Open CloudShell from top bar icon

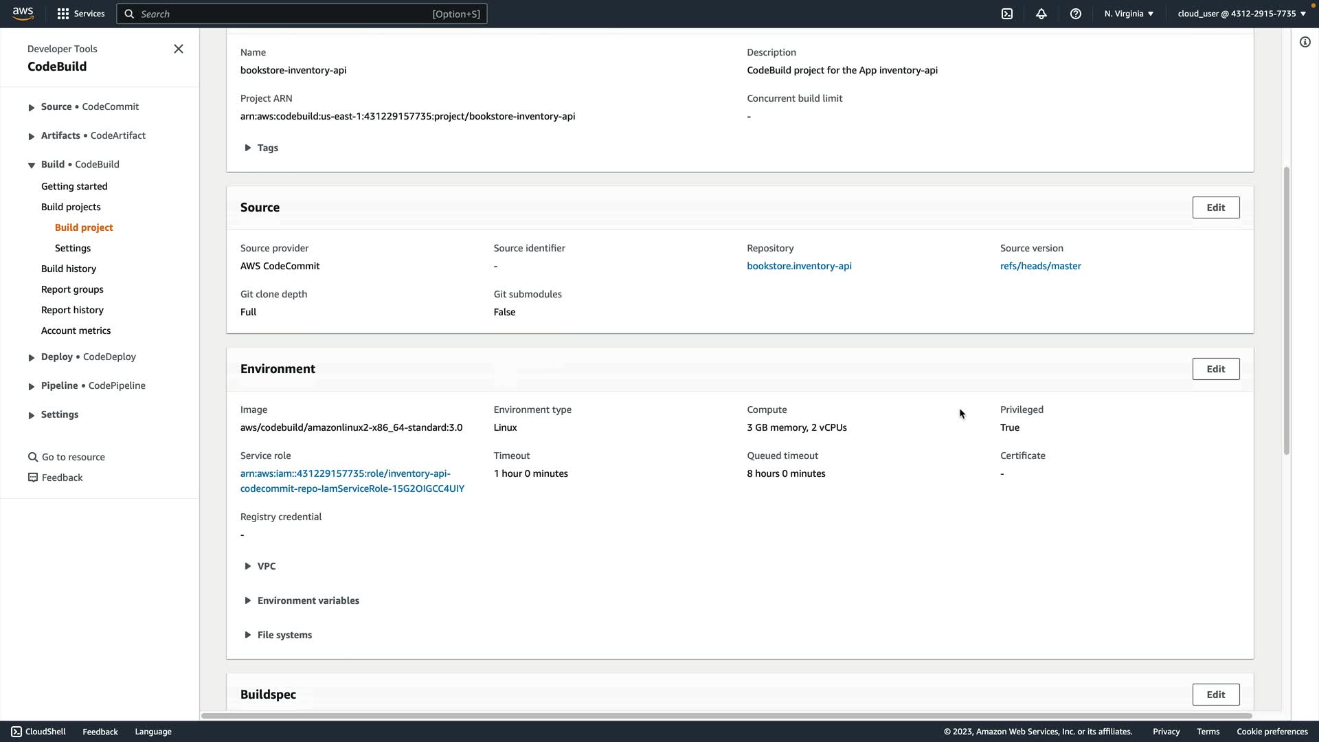pyautogui.click(x=1007, y=14)
